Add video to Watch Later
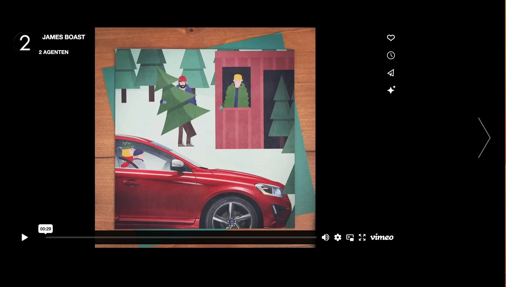Screen dimensions: 506x287 click(x=391, y=55)
